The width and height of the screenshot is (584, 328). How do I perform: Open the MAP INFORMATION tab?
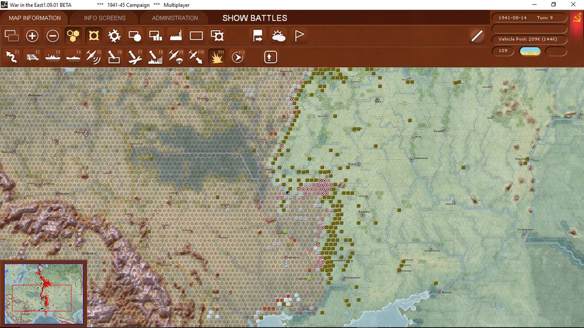click(35, 18)
